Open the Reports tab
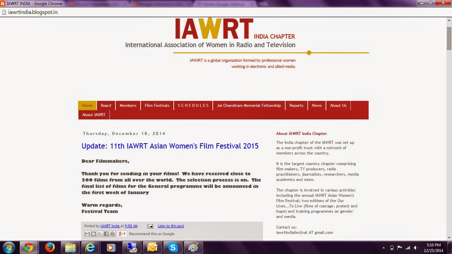The image size is (452, 254). pos(296,106)
